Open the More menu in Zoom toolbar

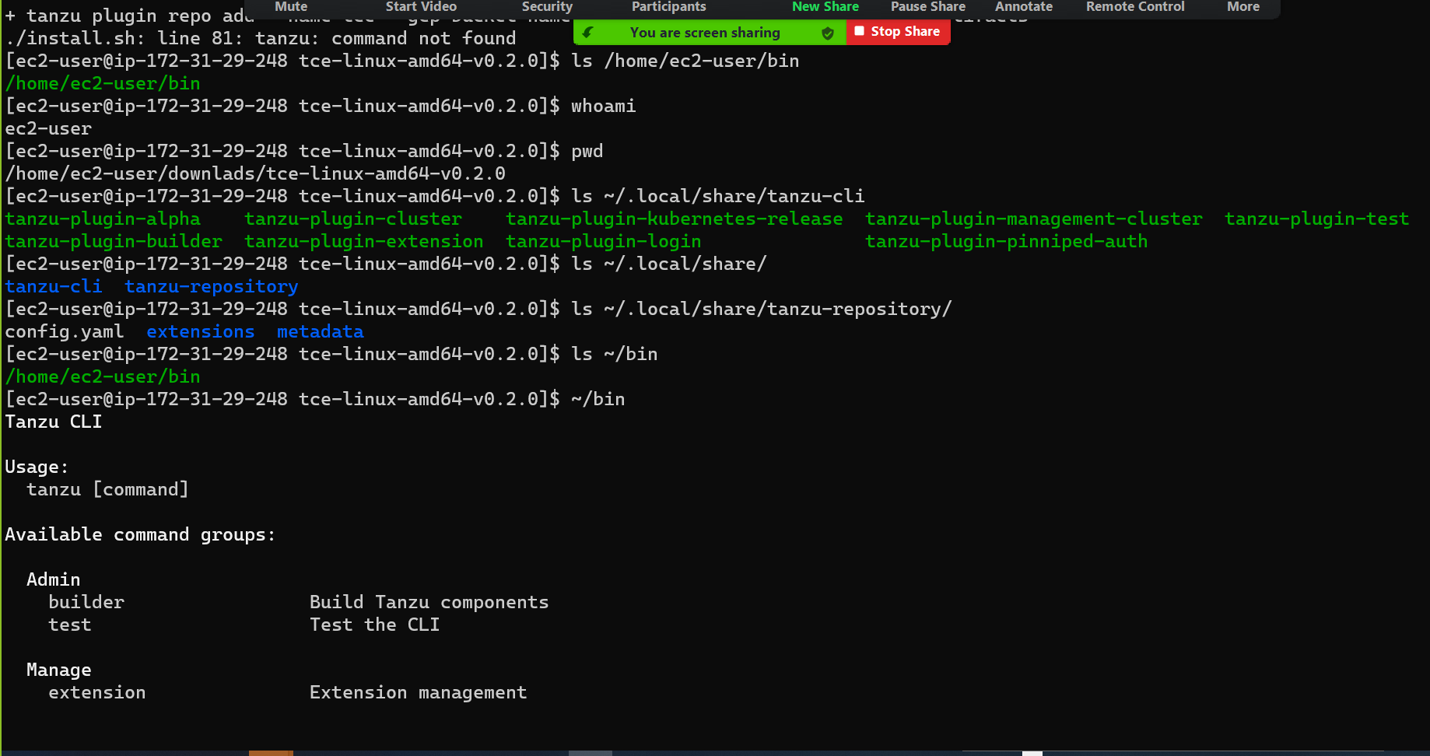(1242, 7)
